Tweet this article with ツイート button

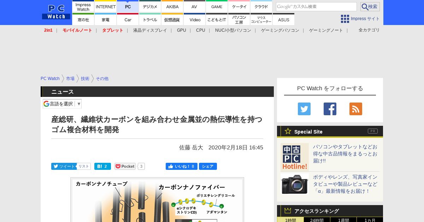(x=64, y=166)
